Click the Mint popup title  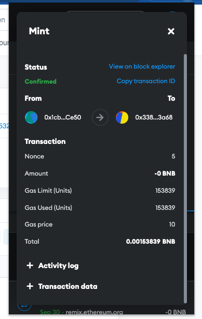[x=39, y=31]
